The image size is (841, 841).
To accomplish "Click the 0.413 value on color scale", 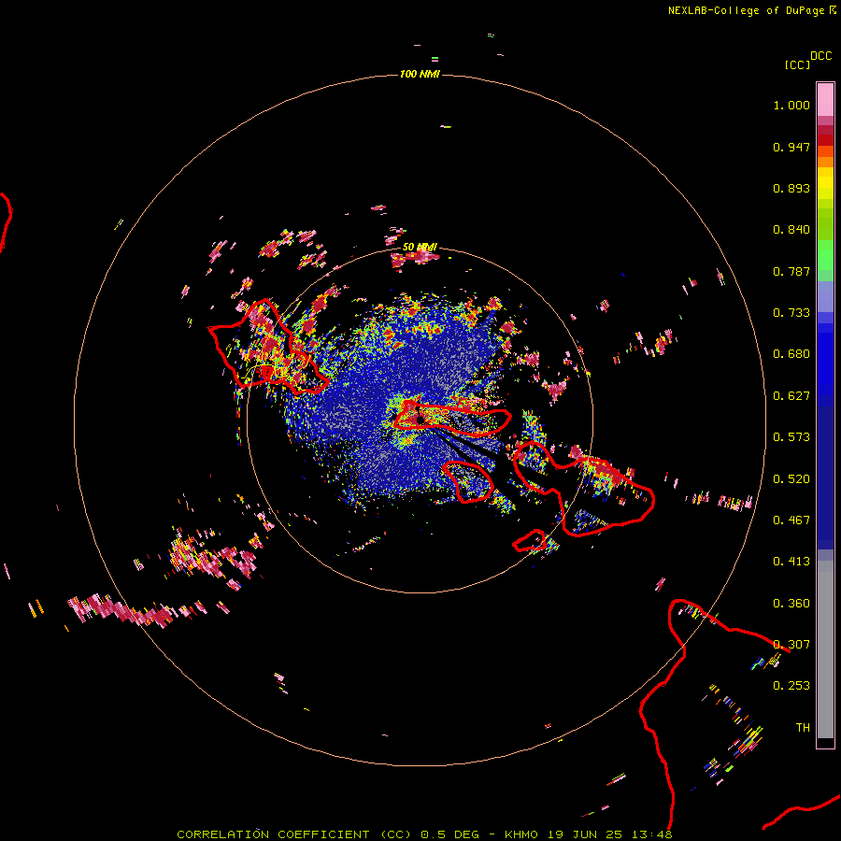I will pyautogui.click(x=791, y=562).
